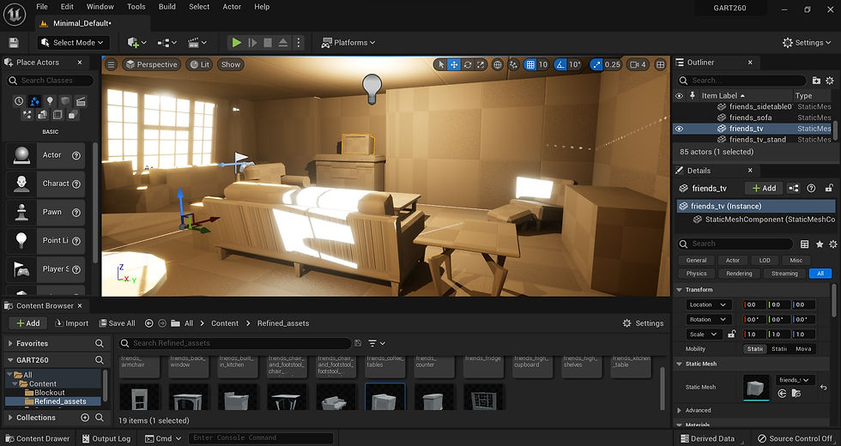The image size is (841, 446).
Task: Open the Location type dropdown
Action: [x=709, y=304]
